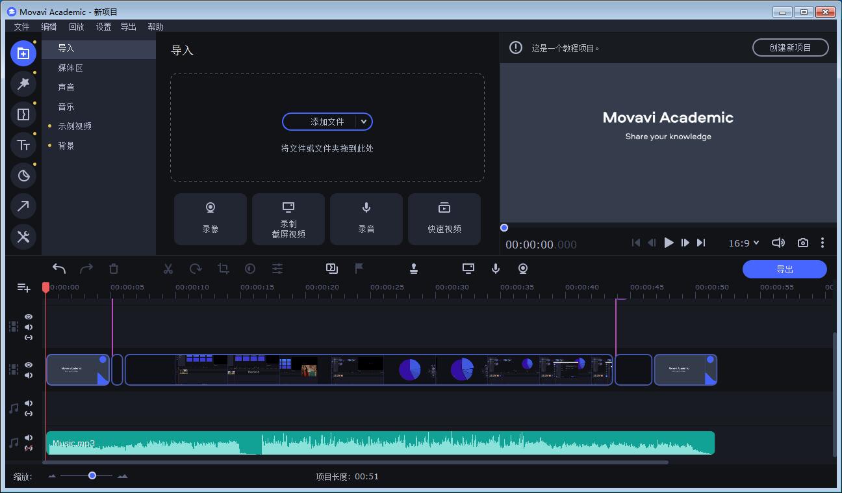Viewport: 842px width, 493px height.
Task: Open the 回放 menu
Action: tap(77, 27)
